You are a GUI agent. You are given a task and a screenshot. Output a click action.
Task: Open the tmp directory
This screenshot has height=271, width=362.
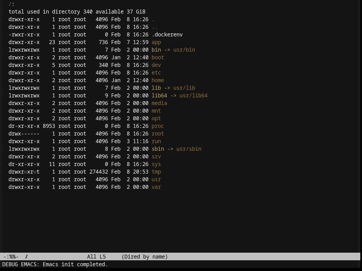pos(156,172)
